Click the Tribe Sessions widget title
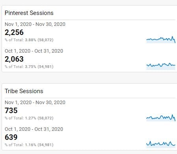The image size is (177, 154). 24,91
